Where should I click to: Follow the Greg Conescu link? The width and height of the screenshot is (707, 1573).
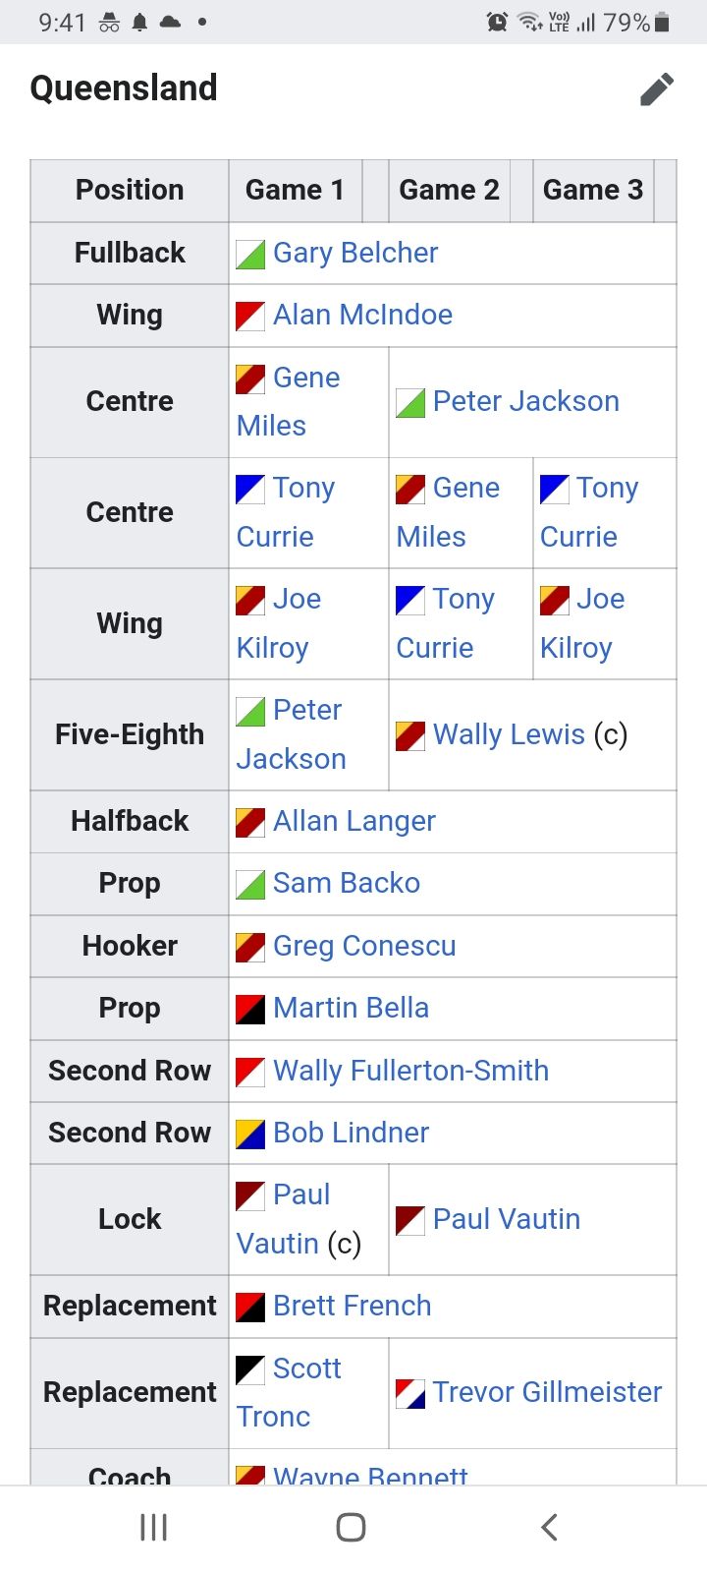(x=364, y=946)
